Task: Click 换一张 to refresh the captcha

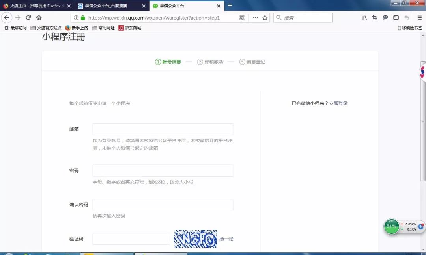Action: click(226, 239)
